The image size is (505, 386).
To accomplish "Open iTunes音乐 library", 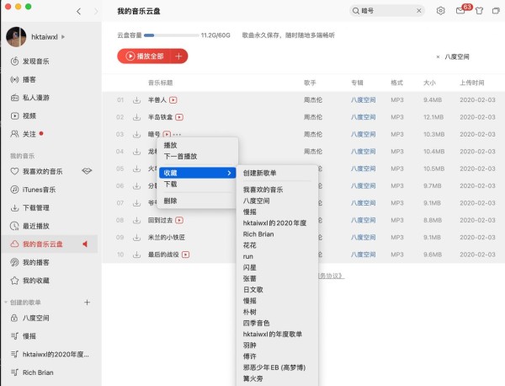I will click(x=33, y=190).
